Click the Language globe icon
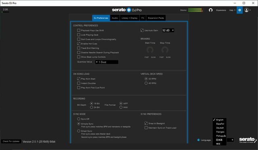Image resolution: width=258 pixels, height=150 pixels. (198, 140)
